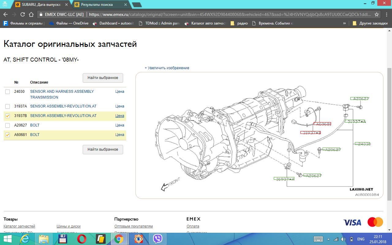Open the «Другие закладки» bookmarks folder
Viewport: 392px width, 245px height.
point(370,23)
